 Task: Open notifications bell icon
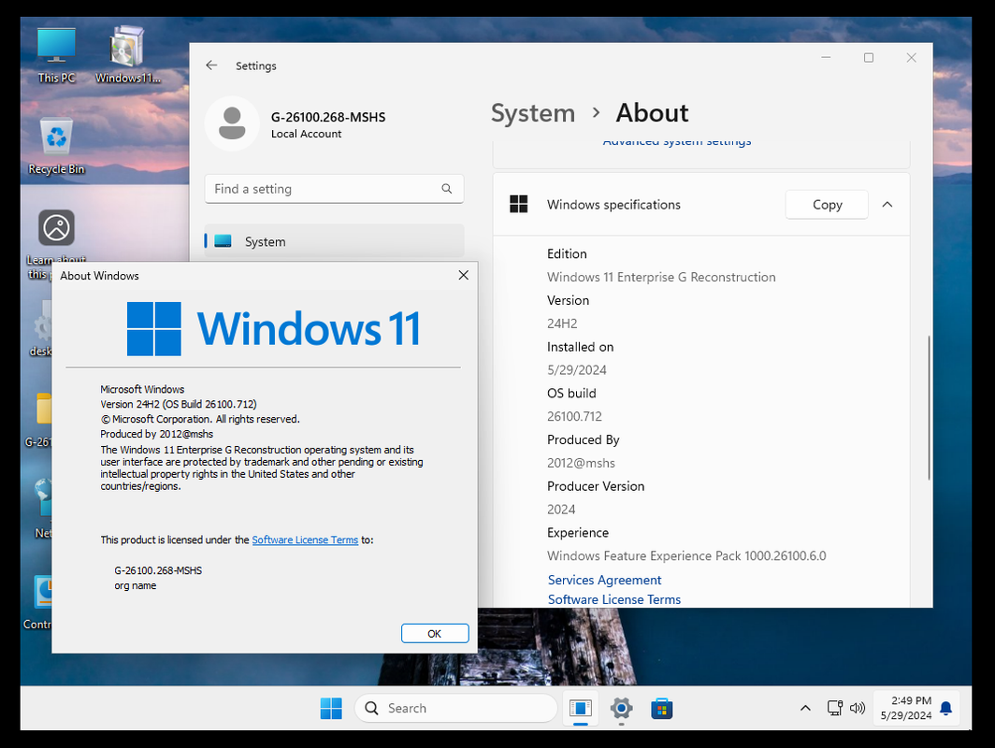[x=945, y=708]
